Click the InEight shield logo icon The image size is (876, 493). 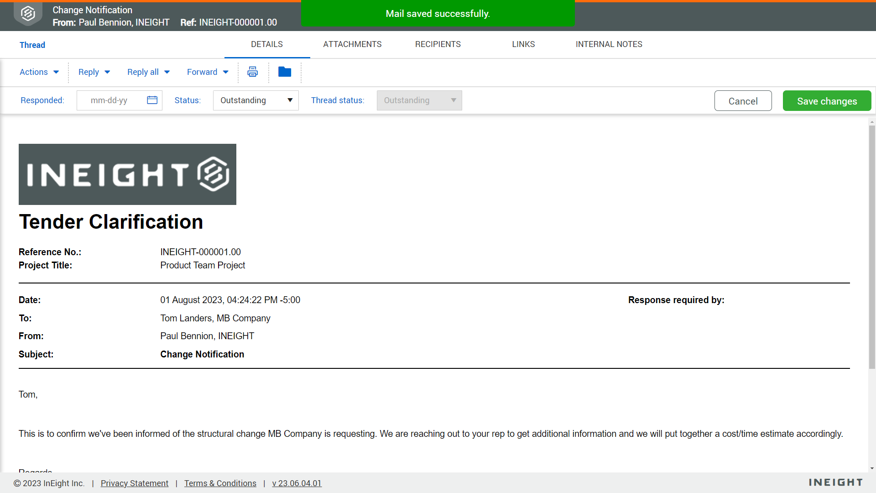pos(28,14)
